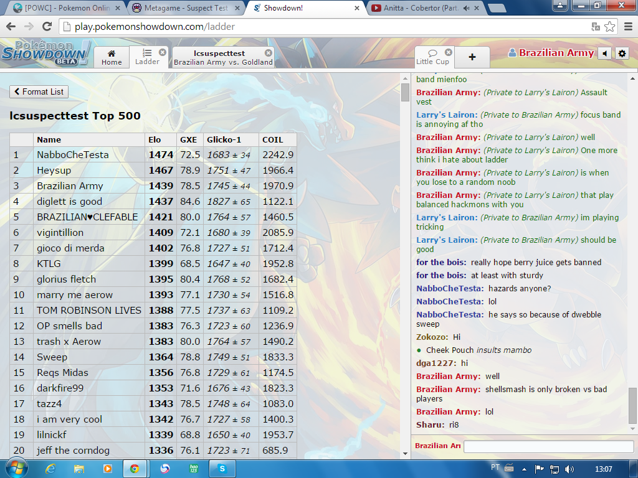Image resolution: width=638 pixels, height=478 pixels.
Task: Mute audio on the Anitta browser tab
Action: 467,7
